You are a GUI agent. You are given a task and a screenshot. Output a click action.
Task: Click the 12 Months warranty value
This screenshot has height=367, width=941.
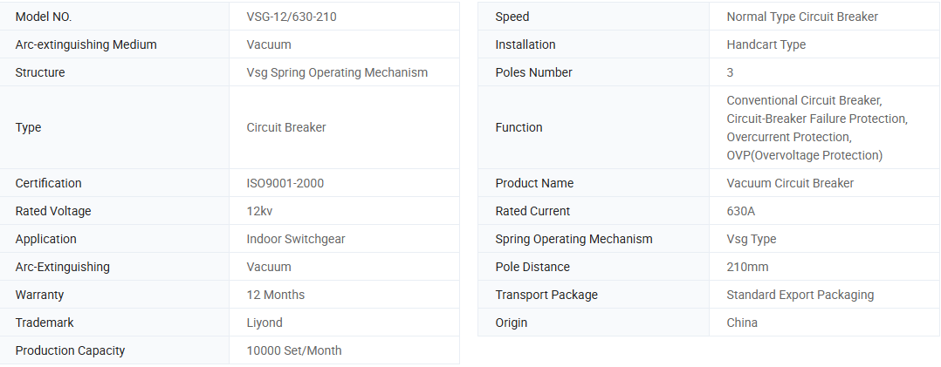click(x=276, y=295)
